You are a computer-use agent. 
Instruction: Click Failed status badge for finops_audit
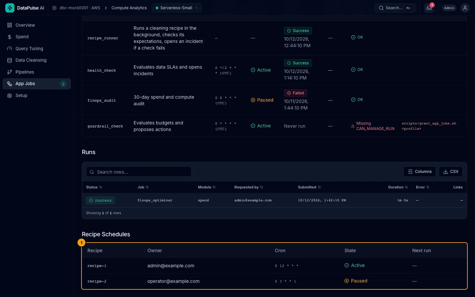click(x=296, y=93)
